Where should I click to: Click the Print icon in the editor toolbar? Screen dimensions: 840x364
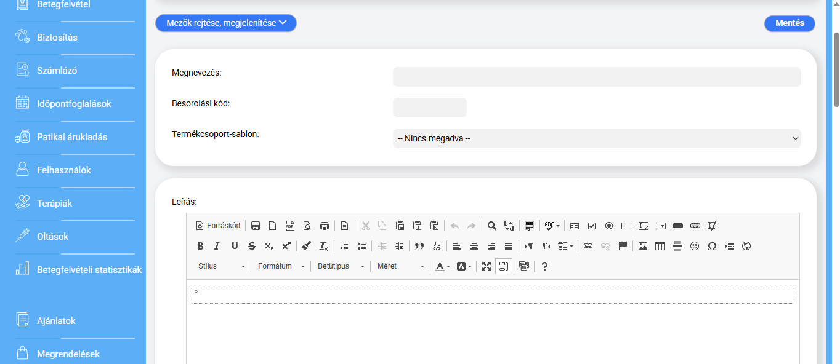pos(325,226)
